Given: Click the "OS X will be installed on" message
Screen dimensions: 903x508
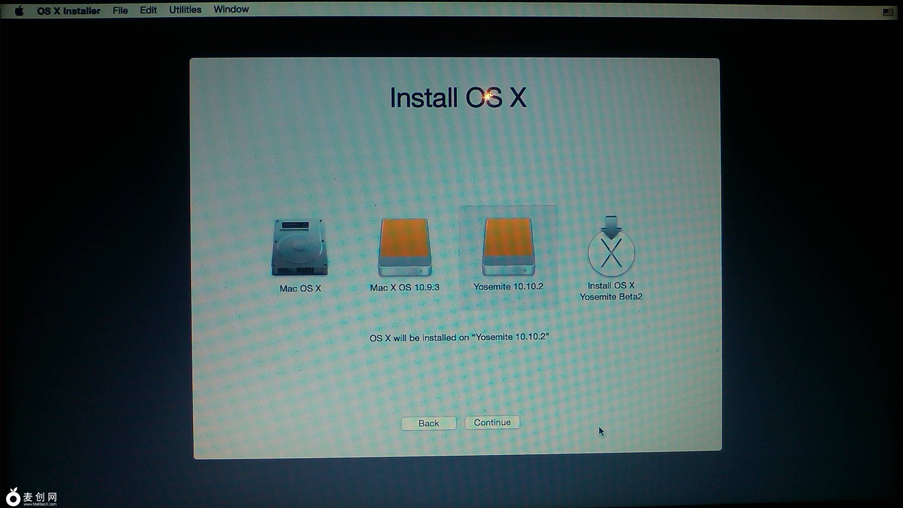Looking at the screenshot, I should tap(459, 337).
